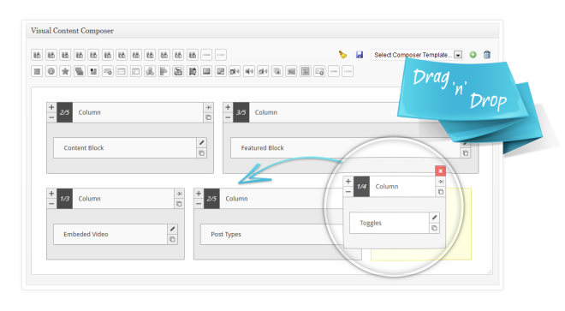Duplicate the Toggles element
Screen dimensions: 565x311
point(435,228)
